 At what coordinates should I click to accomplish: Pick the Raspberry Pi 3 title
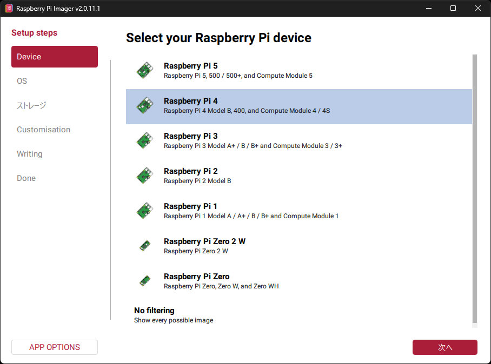191,136
